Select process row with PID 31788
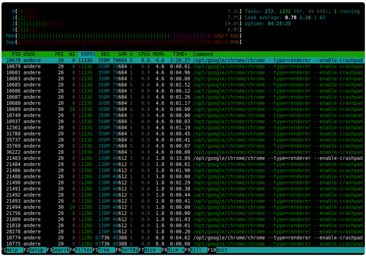This screenshot has height=256, width=366. pos(183,134)
